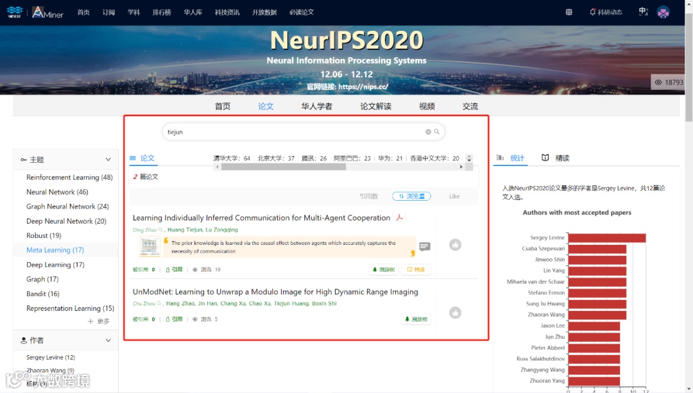Filter by Robust (19) topic
Image resolution: width=693 pixels, height=393 pixels.
tap(44, 235)
